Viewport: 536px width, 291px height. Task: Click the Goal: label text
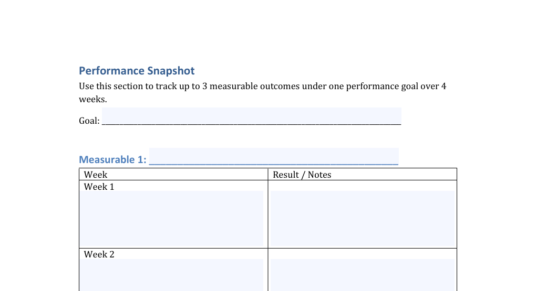[x=89, y=121]
